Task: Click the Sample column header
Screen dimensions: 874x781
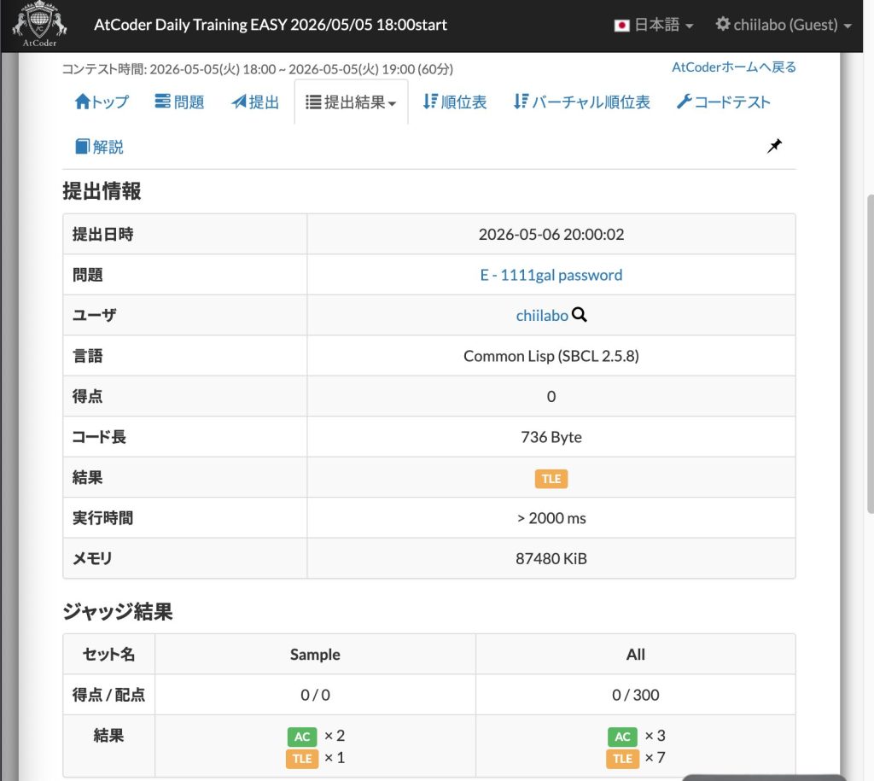Action: tap(315, 655)
